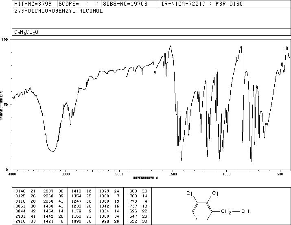291x225 pixels.
Task: Select the molecular formula C7H6CL2O
Action: point(26,32)
